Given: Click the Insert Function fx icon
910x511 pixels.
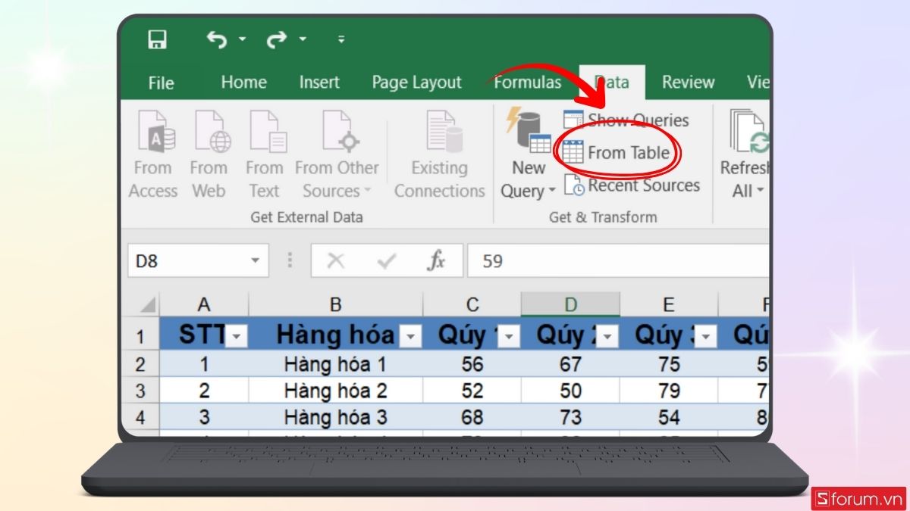Looking at the screenshot, I should (436, 261).
